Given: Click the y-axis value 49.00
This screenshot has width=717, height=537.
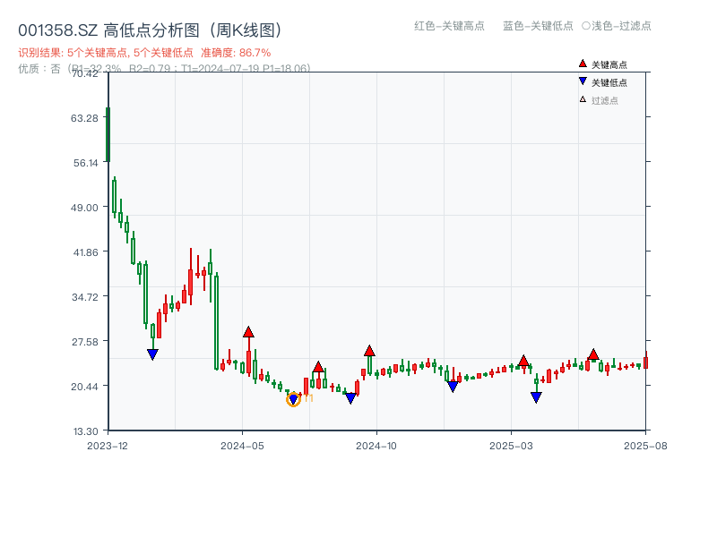Looking at the screenshot, I should (x=84, y=208).
